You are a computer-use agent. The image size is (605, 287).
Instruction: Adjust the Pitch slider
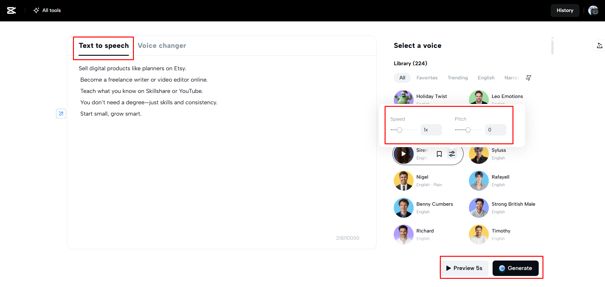click(468, 129)
